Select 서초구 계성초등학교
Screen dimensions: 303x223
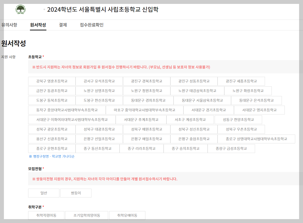pyautogui.click(x=190, y=120)
